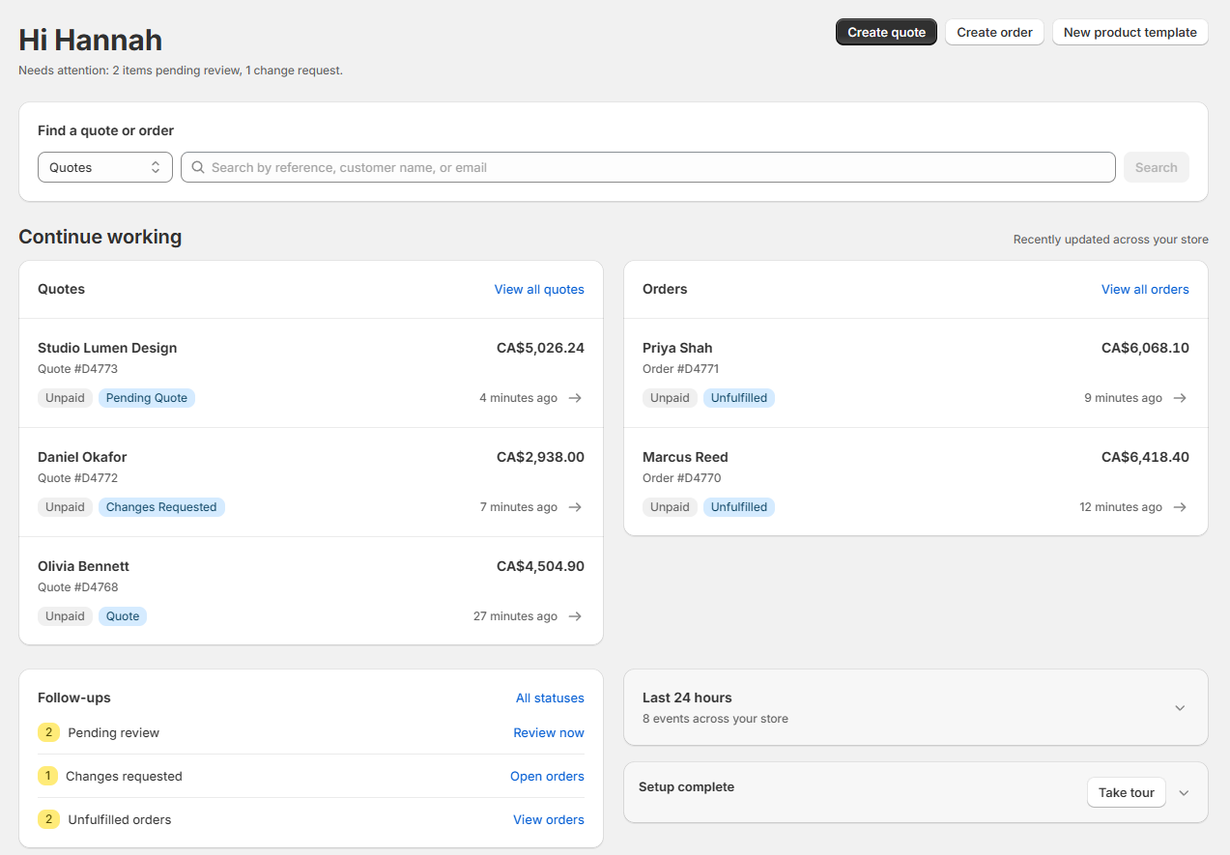Click the Quote #D4772 reference text
Viewport: 1230px width, 855px height.
[77, 478]
